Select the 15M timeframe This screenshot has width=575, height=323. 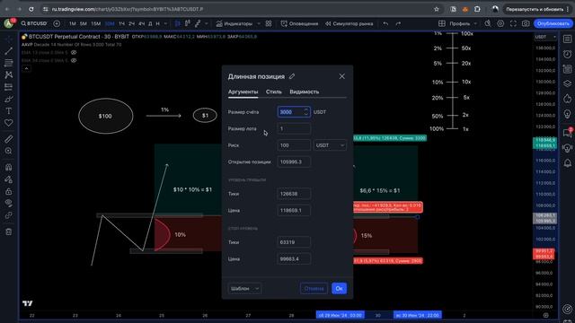(96, 23)
